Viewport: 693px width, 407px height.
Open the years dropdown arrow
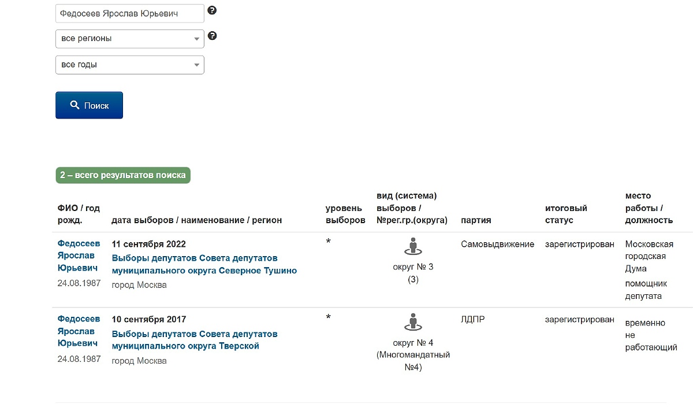coord(196,64)
